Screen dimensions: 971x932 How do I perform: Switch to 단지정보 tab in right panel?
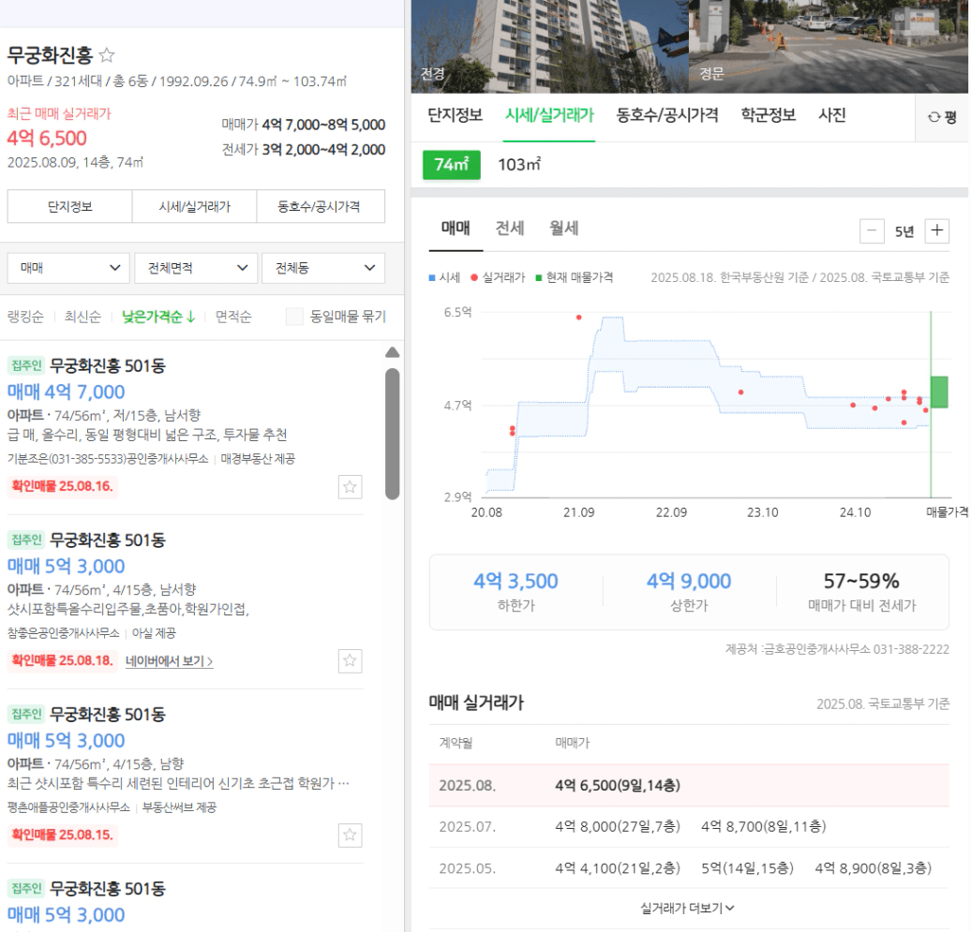click(x=456, y=115)
